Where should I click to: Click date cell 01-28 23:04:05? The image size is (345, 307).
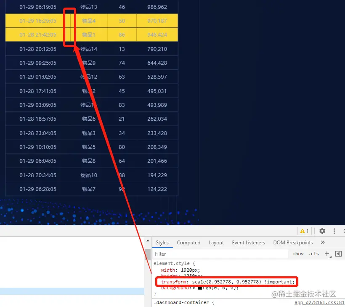click(38, 133)
